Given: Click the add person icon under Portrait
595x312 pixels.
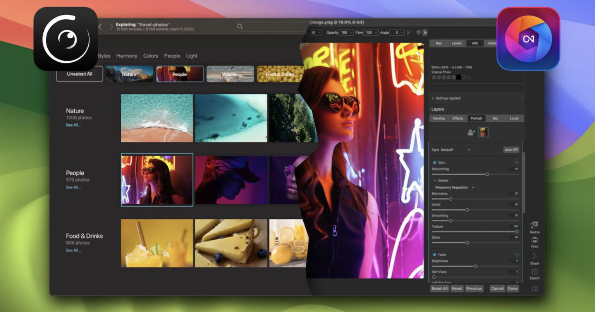Looking at the screenshot, I should pyautogui.click(x=471, y=132).
